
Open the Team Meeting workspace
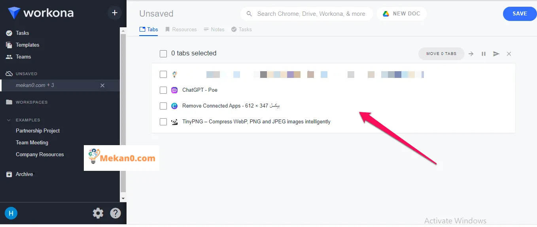[32, 142]
